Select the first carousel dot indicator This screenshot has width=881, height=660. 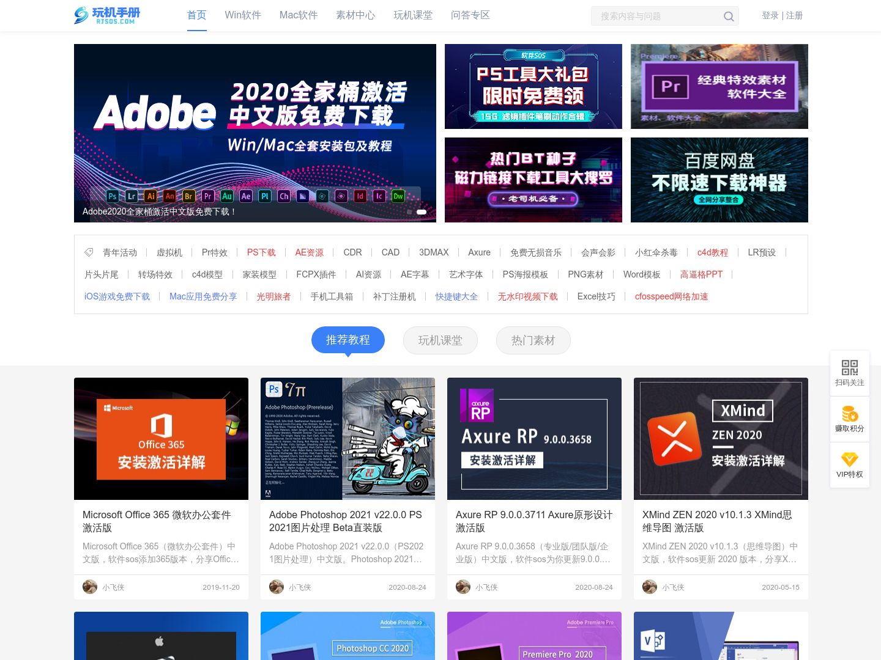[409, 212]
